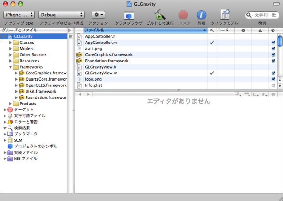This screenshot has width=283, height=201.
Task: Click the Targets (ターゲット) bullseye icon
Action: point(10,110)
